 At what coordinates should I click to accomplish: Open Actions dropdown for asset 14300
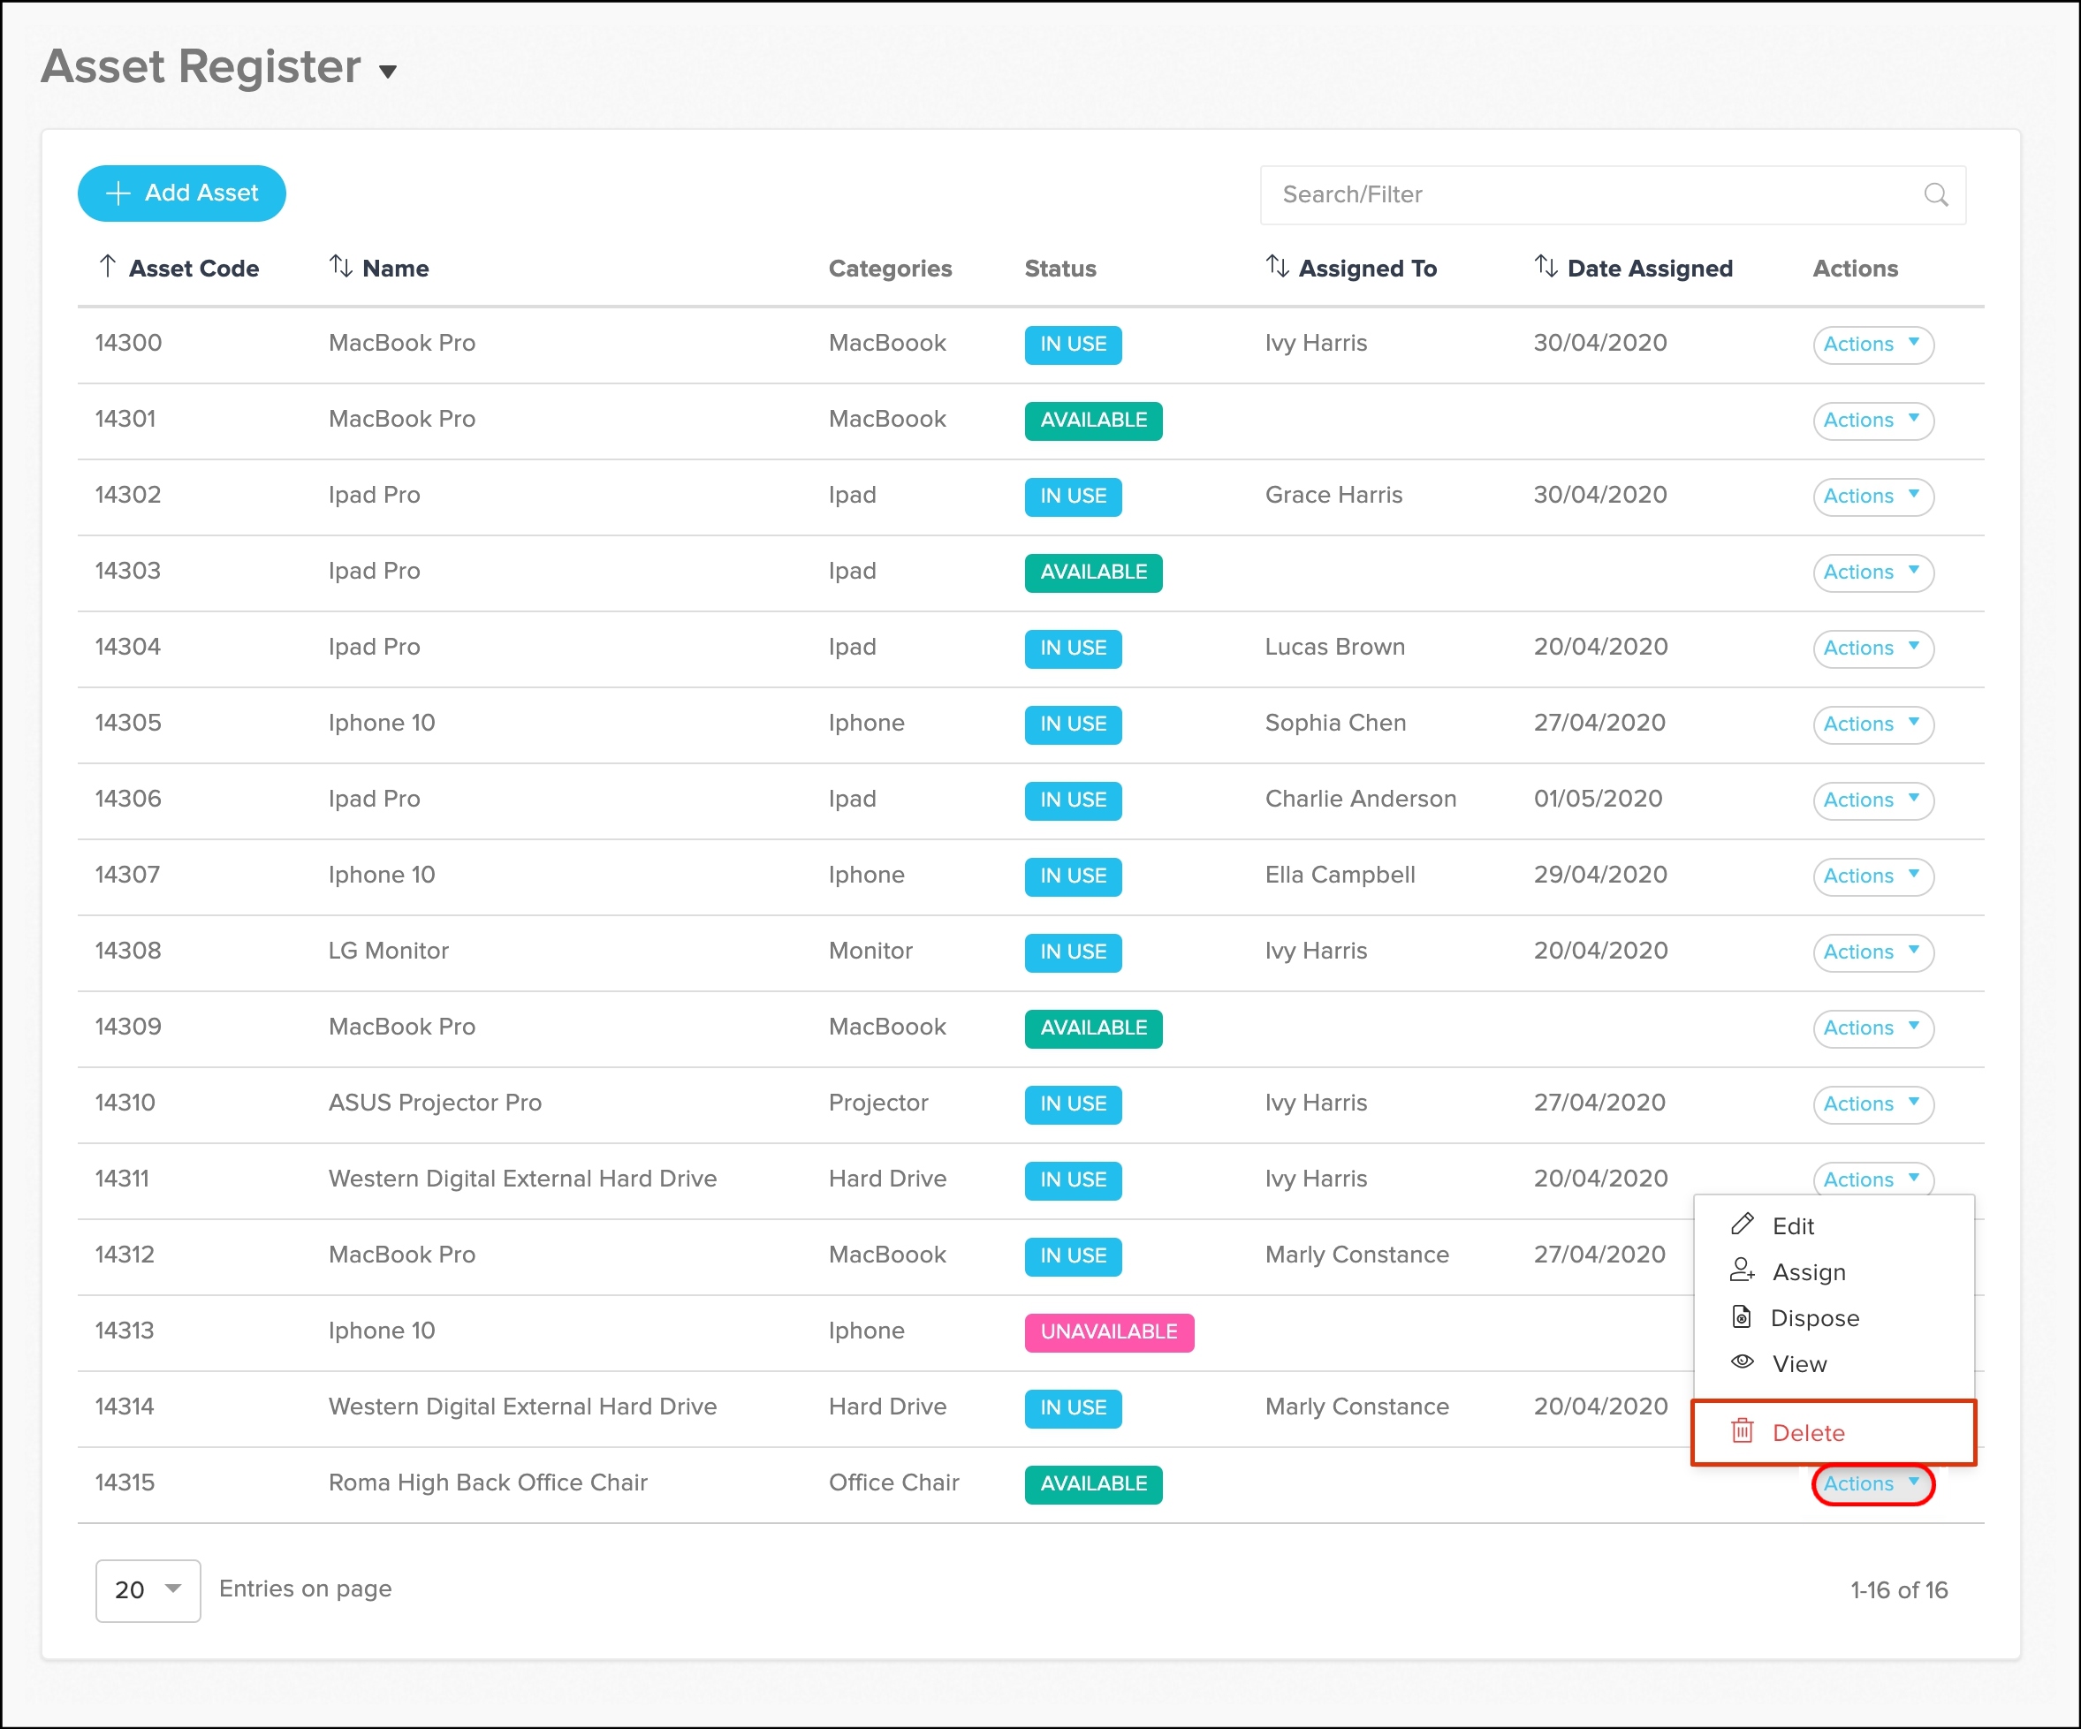pos(1872,344)
